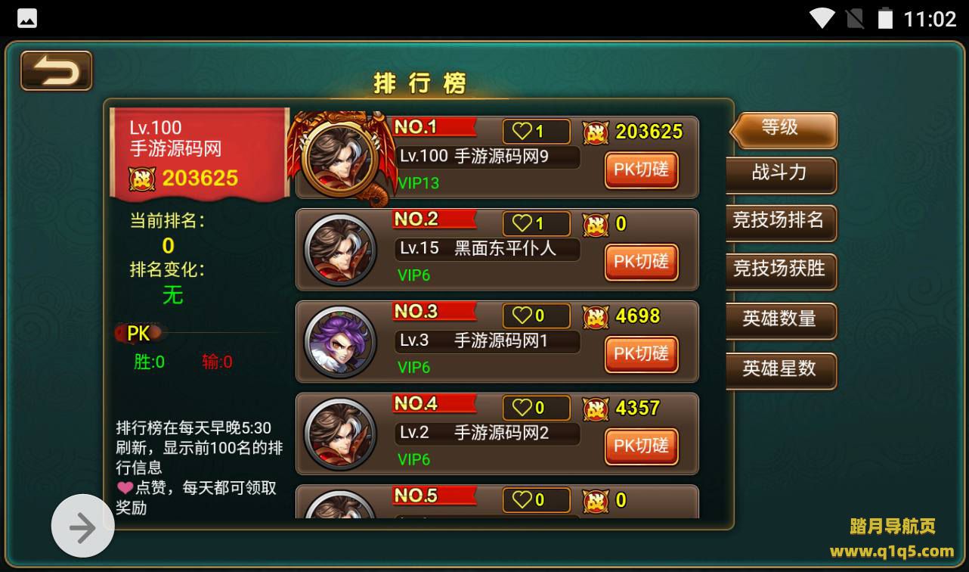Viewport: 969px width, 572px height.
Task: Challenge NO.2 player with PK切磋
Action: [642, 263]
